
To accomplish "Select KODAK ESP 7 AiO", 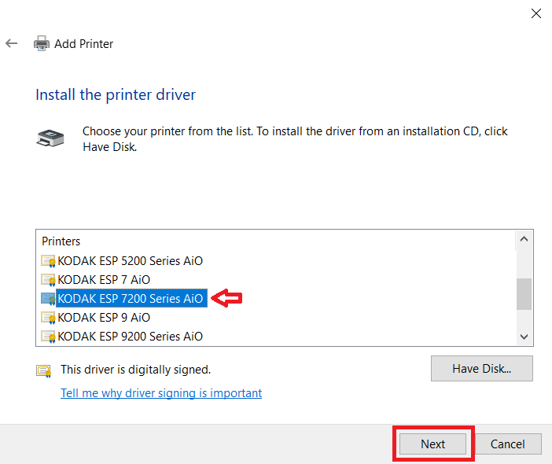I will coord(104,280).
